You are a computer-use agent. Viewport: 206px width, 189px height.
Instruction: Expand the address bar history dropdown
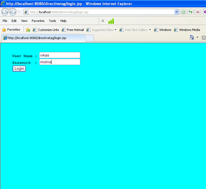177,12
